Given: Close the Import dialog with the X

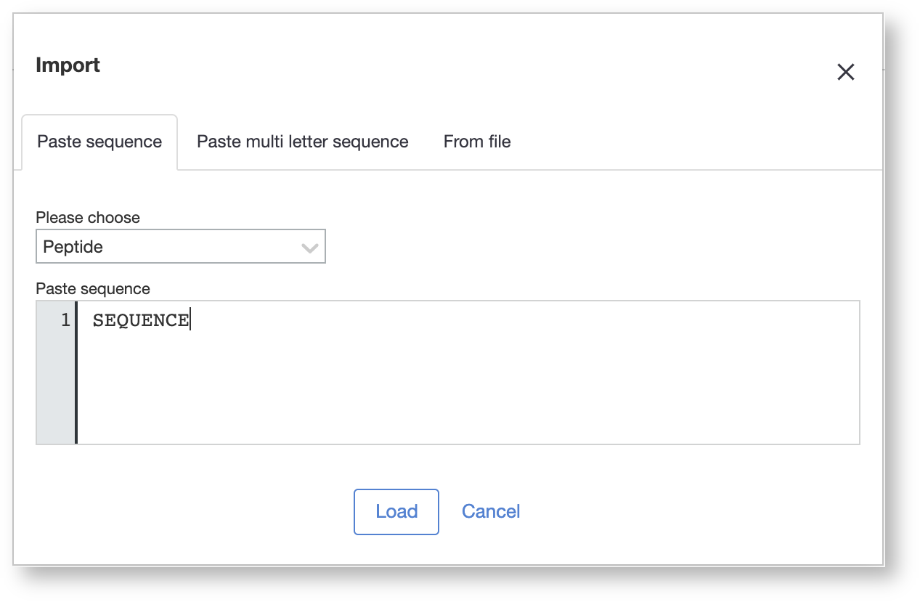Looking at the screenshot, I should pos(846,72).
